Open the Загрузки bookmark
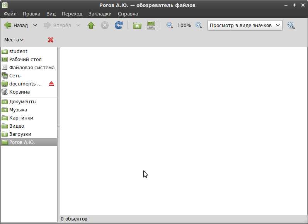 [x=20, y=134]
